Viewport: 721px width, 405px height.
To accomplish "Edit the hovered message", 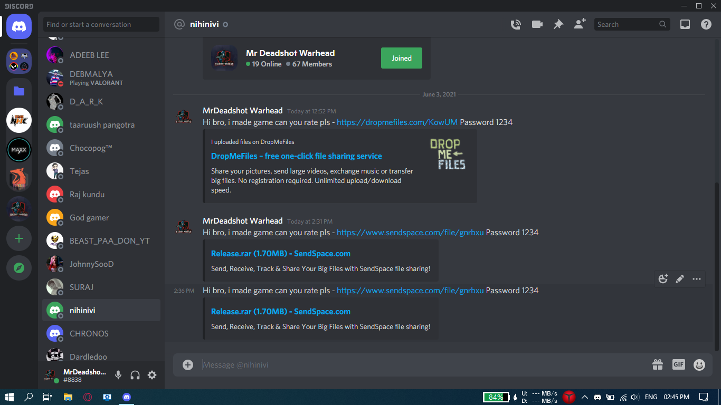I will [x=680, y=279].
